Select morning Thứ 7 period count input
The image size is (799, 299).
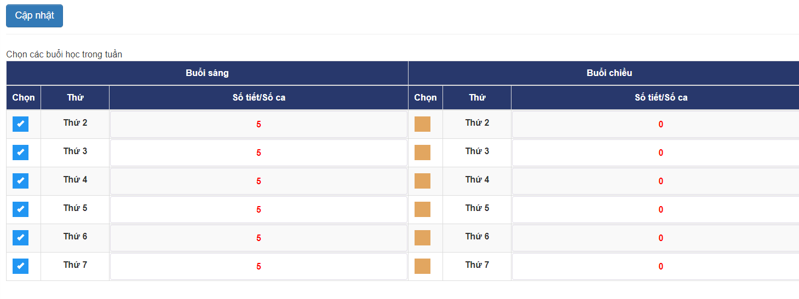click(x=258, y=267)
